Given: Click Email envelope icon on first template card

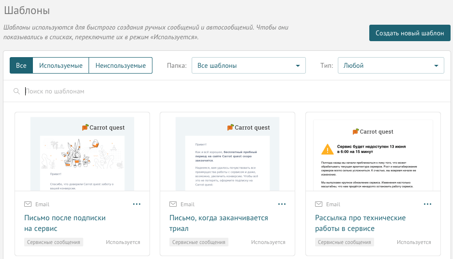Looking at the screenshot, I should (x=28, y=204).
